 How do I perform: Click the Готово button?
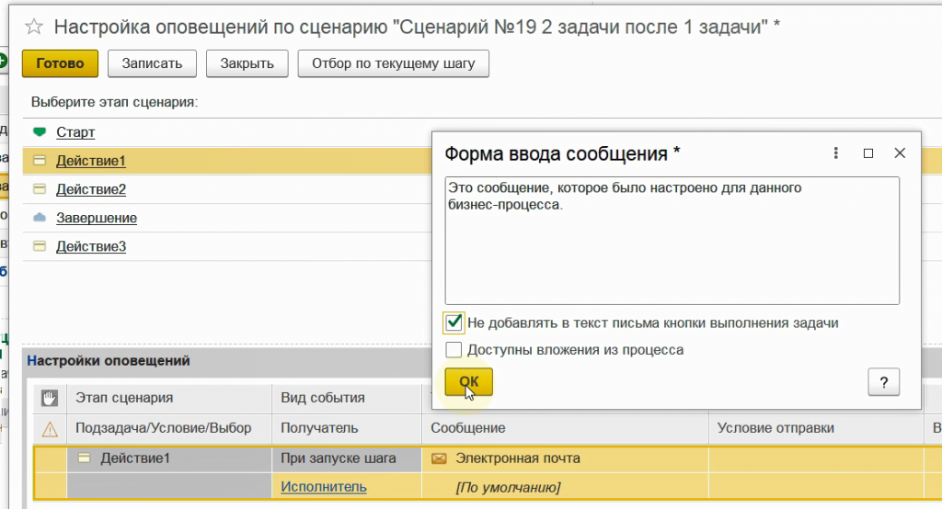point(60,63)
